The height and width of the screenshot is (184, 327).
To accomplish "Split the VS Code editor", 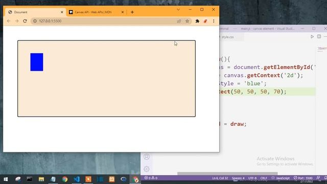I will (x=319, y=36).
